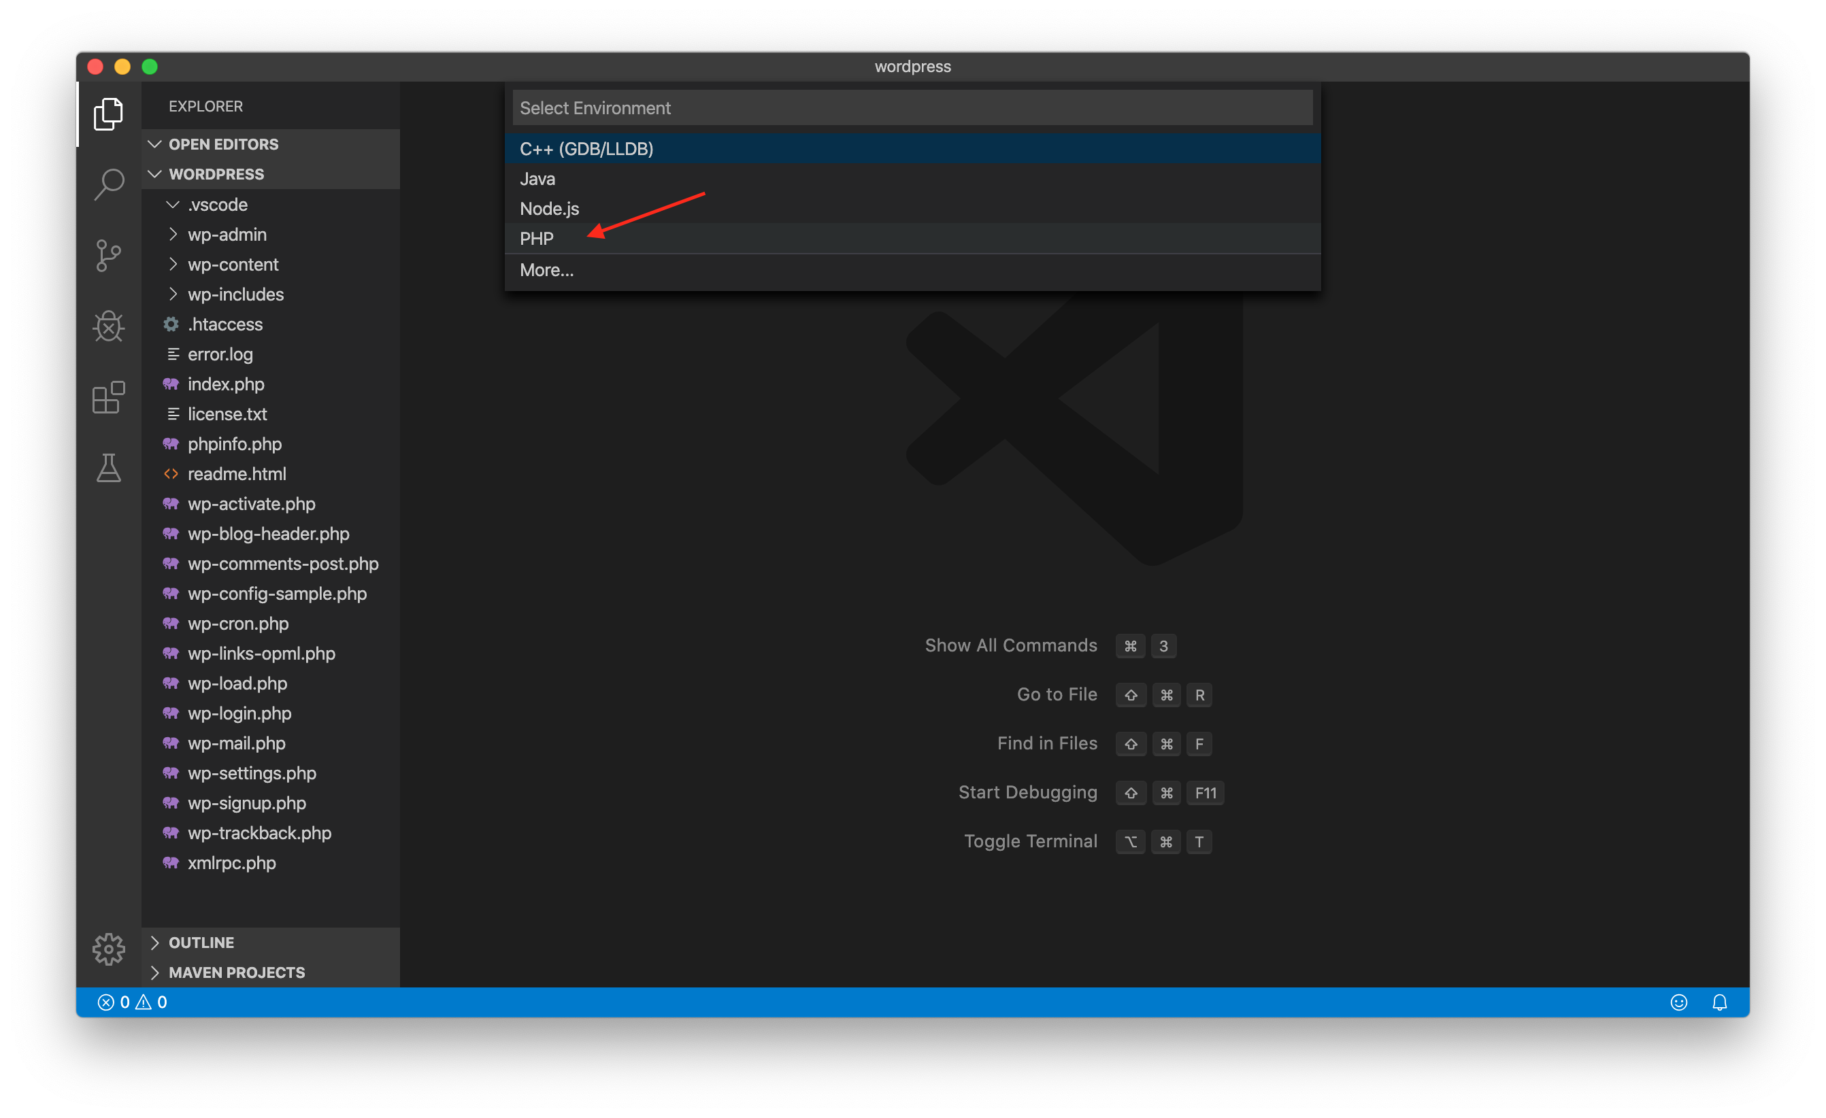Open the Source Control view icon
The height and width of the screenshot is (1118, 1826).
pyautogui.click(x=108, y=256)
